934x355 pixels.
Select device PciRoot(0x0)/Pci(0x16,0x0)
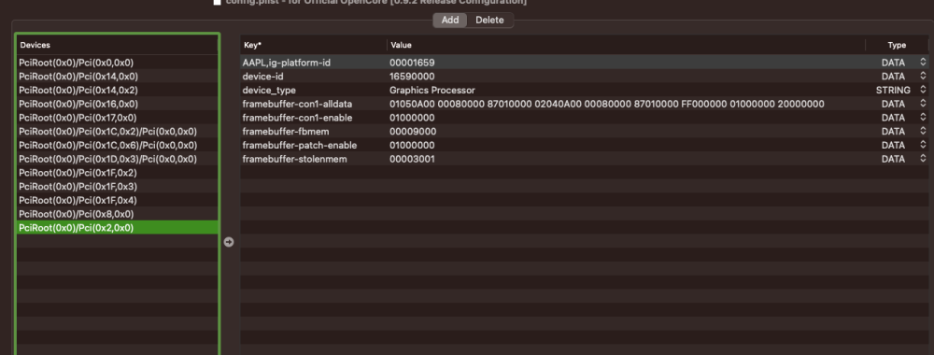(x=117, y=104)
